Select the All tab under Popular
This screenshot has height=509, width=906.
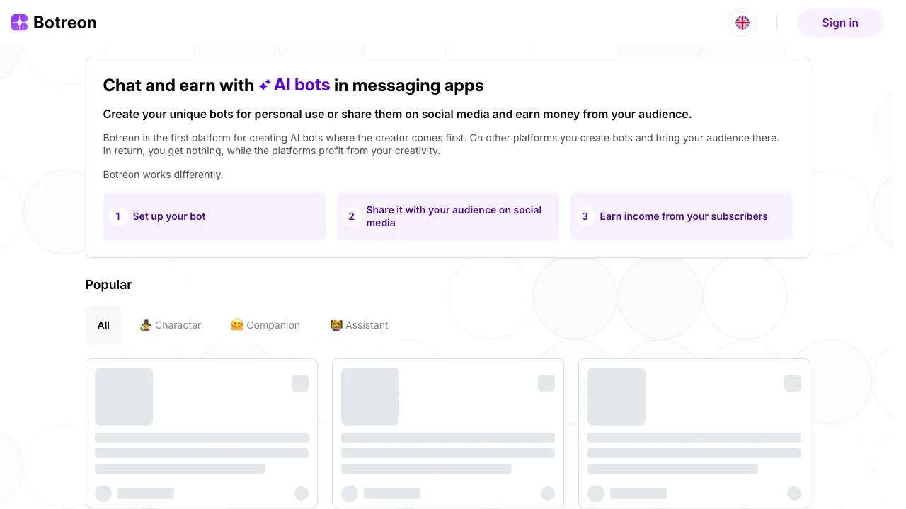coord(103,325)
